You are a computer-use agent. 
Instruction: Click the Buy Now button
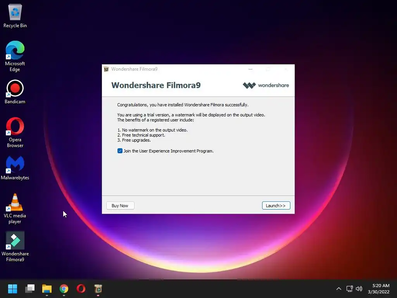pyautogui.click(x=120, y=206)
